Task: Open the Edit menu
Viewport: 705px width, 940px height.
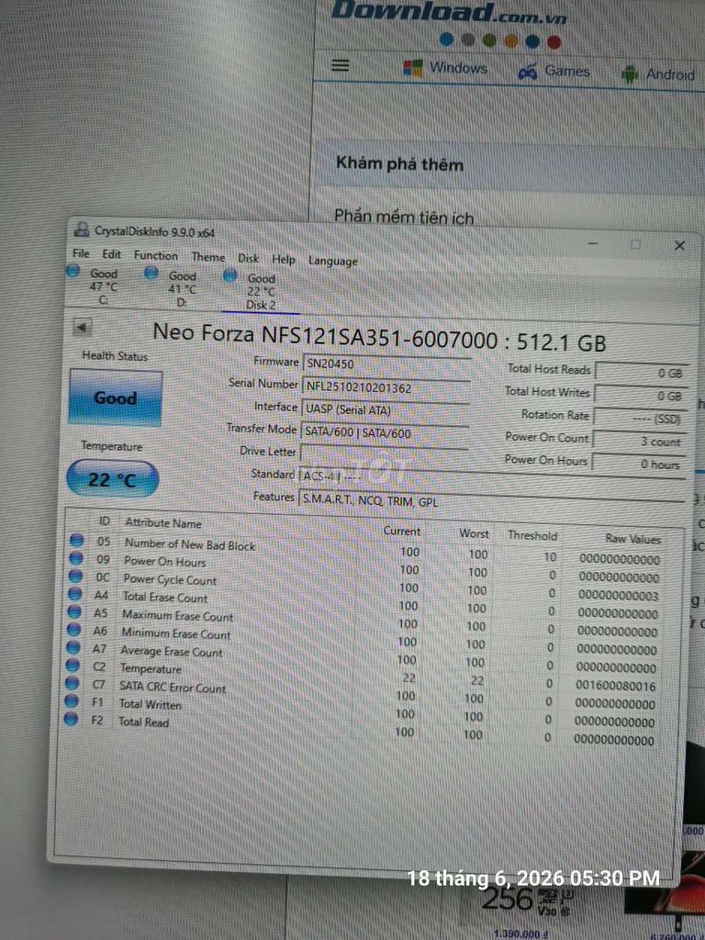Action: (x=111, y=254)
